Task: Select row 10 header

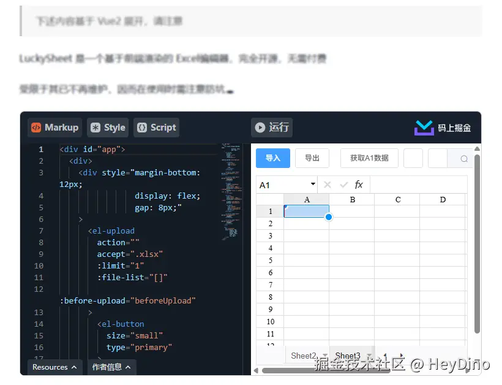Action: pyautogui.click(x=270, y=321)
